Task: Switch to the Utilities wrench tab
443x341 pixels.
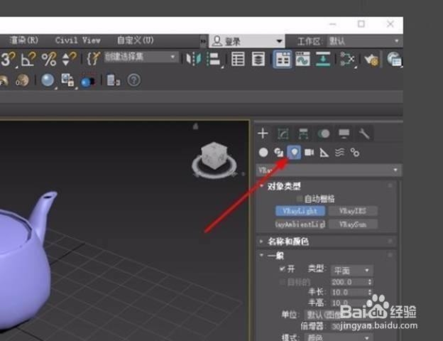Action: pos(364,134)
